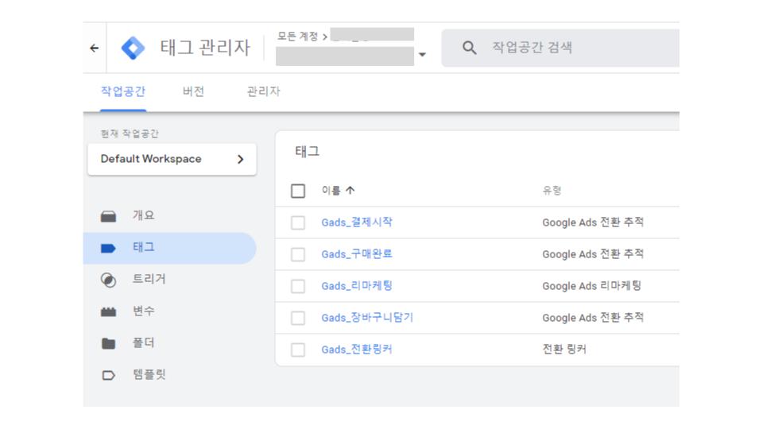Open the Gads_장바구니담기 tag link
Image resolution: width=763 pixels, height=429 pixels.
click(367, 318)
